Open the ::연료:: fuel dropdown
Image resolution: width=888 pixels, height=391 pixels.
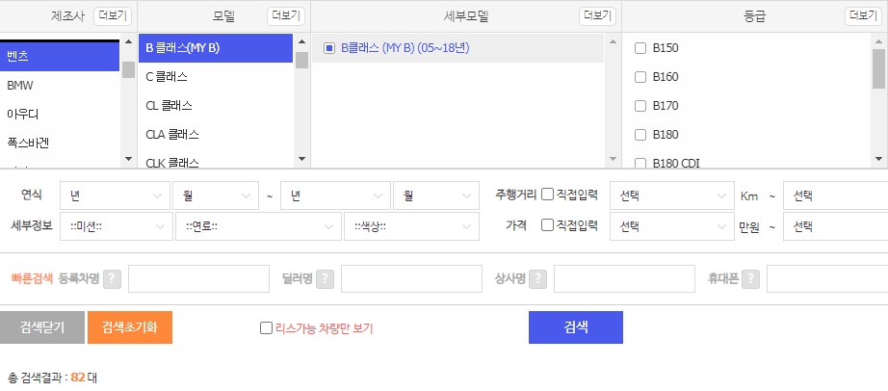point(258,226)
